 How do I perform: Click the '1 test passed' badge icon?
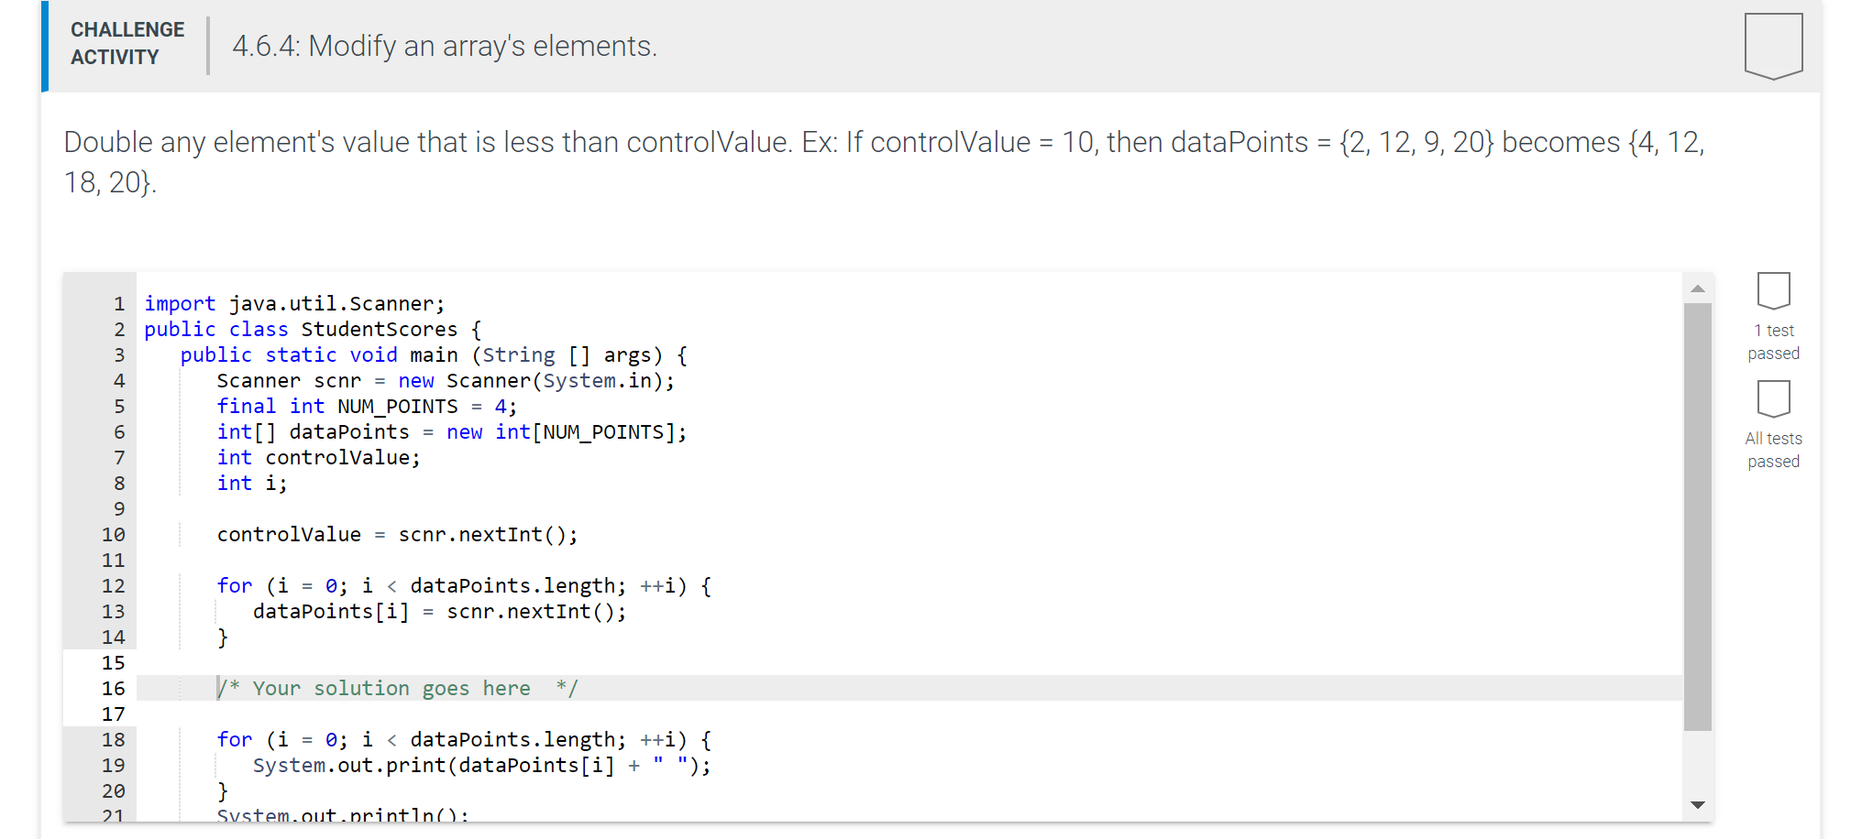pyautogui.click(x=1773, y=291)
